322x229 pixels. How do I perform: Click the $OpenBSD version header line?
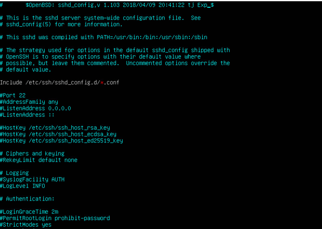[x=107, y=5]
